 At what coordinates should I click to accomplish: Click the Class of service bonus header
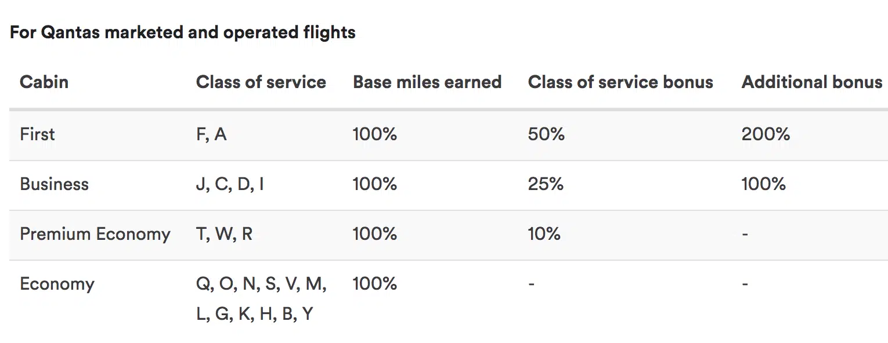(x=620, y=82)
